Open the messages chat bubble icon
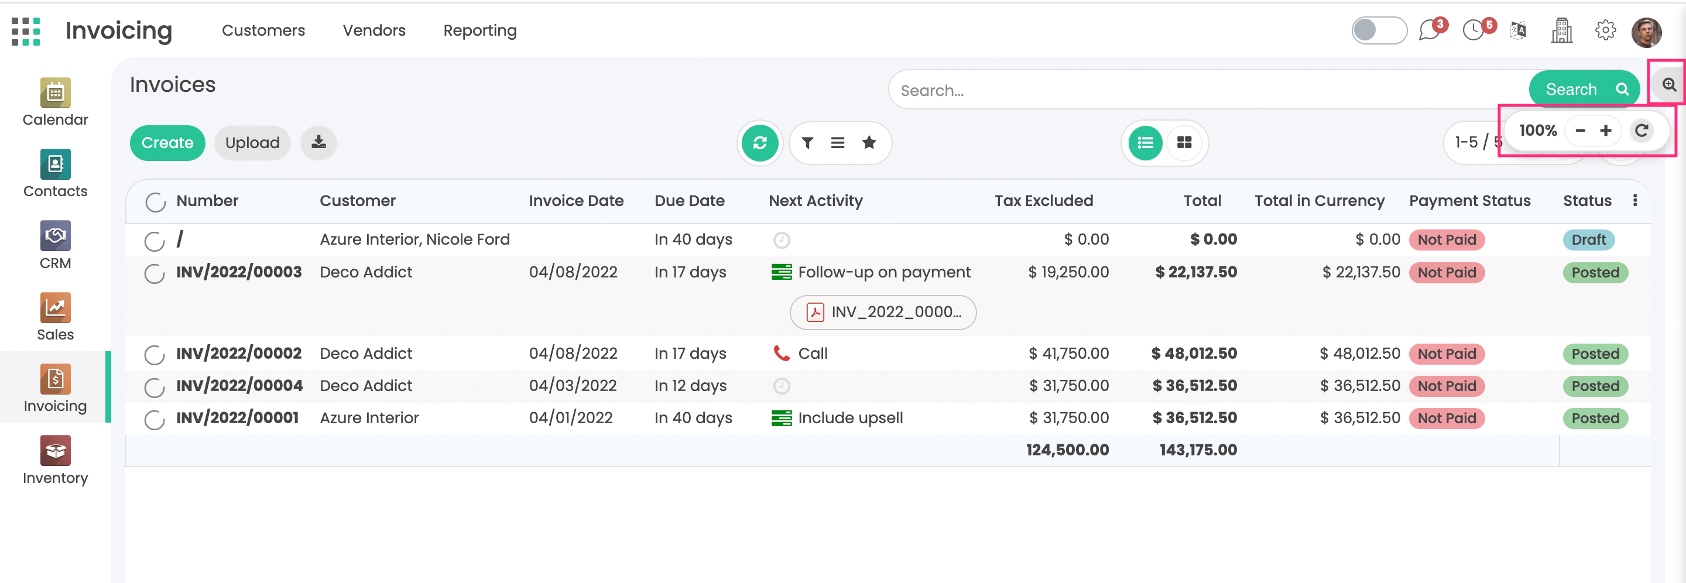The height and width of the screenshot is (583, 1686). (1429, 31)
